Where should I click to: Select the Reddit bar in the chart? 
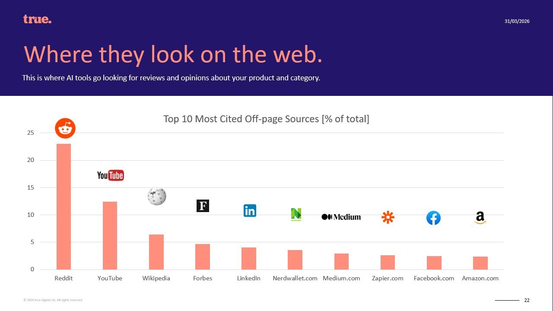(x=64, y=206)
